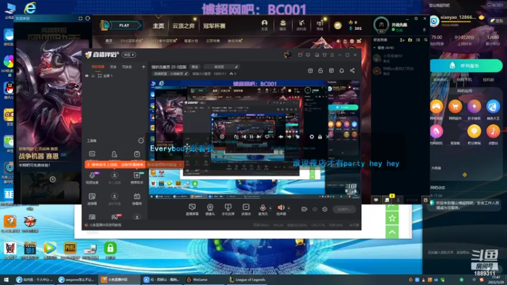Click the start streaming button

[x=344, y=210]
